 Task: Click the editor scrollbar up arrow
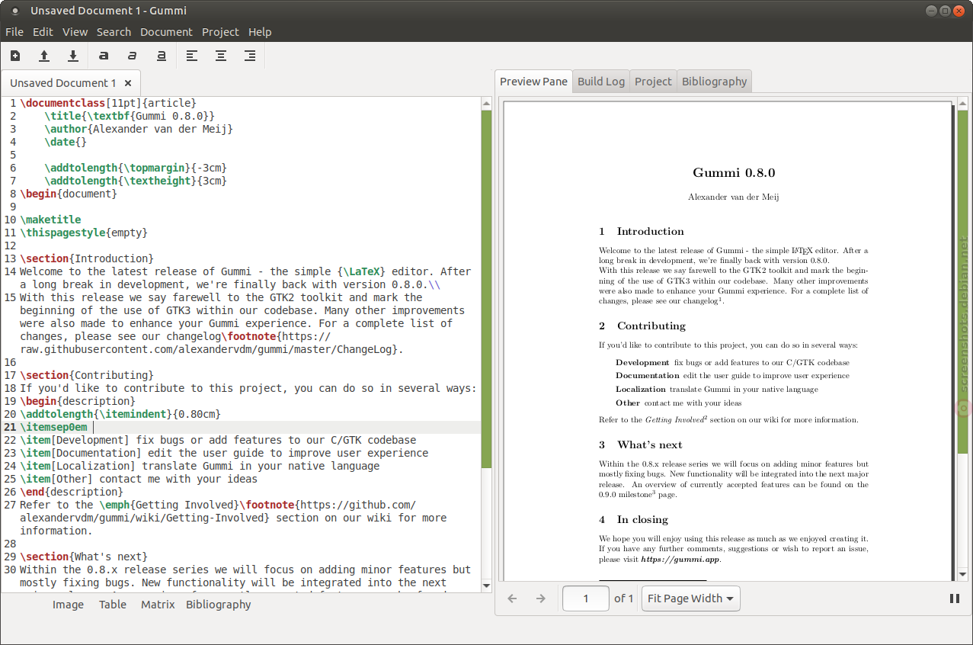tap(487, 103)
